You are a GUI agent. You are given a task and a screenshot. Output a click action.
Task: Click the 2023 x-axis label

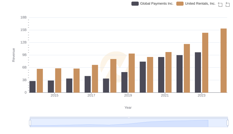click(x=202, y=95)
